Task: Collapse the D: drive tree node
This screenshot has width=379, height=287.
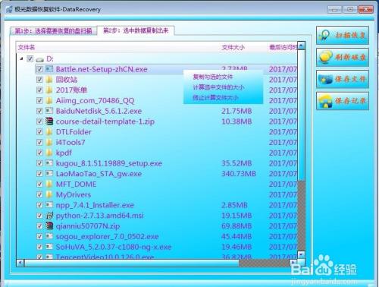Action: [22, 58]
